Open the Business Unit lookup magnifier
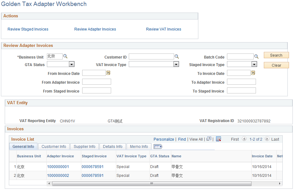Image resolution: width=295 pixels, height=191 pixels. pyautogui.click(x=65, y=56)
